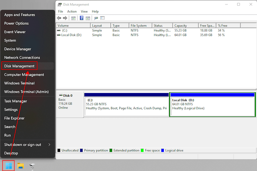Sort volumes by the Capacity column

(180, 26)
